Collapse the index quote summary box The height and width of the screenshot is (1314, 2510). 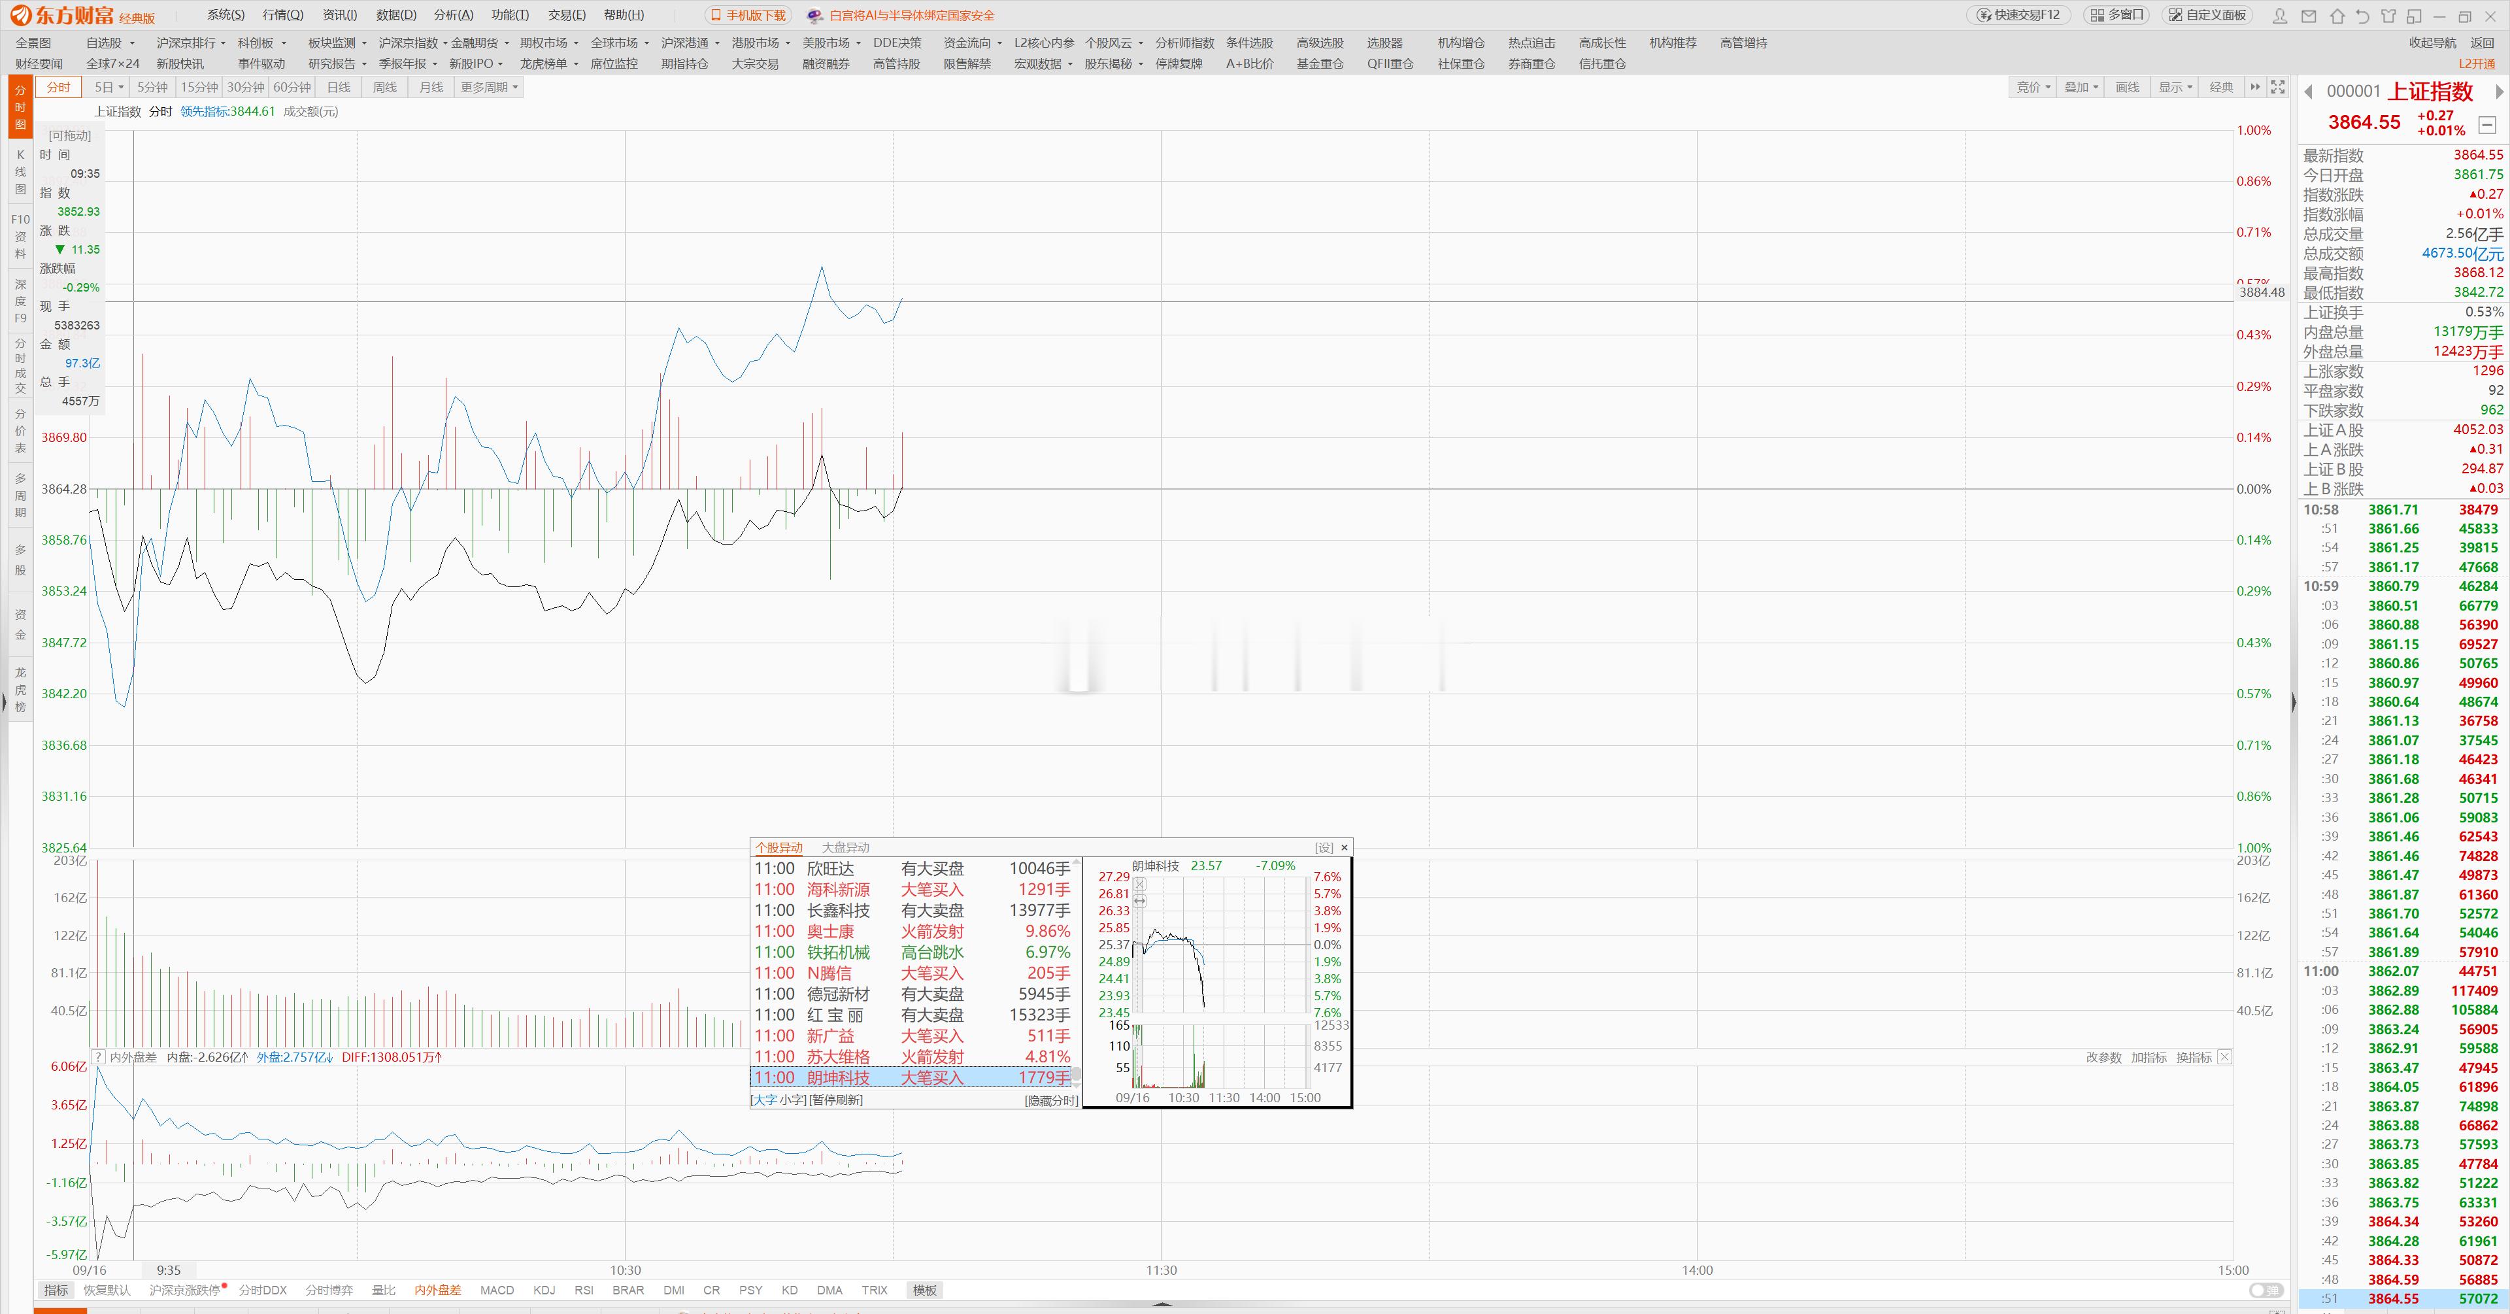(2486, 124)
